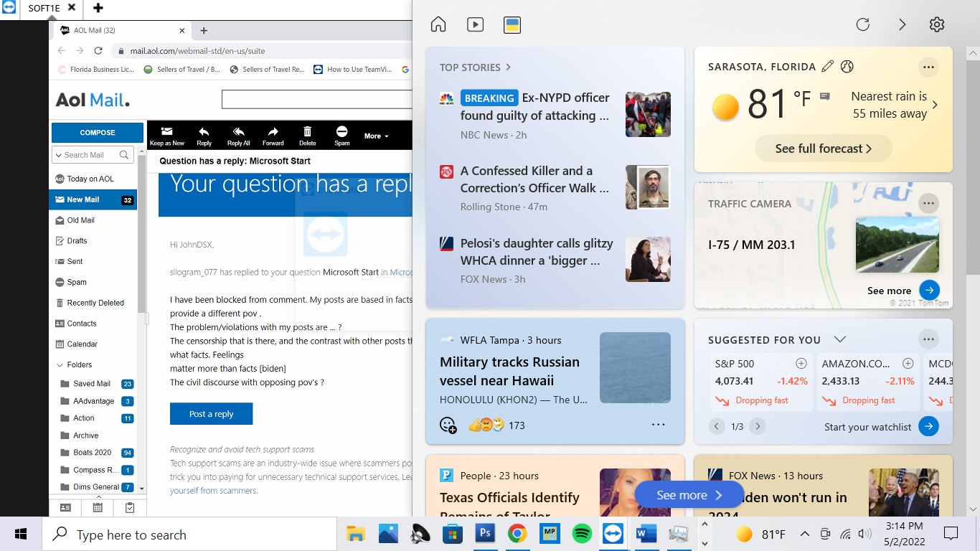Open the AAdvantage folder

[x=93, y=401]
